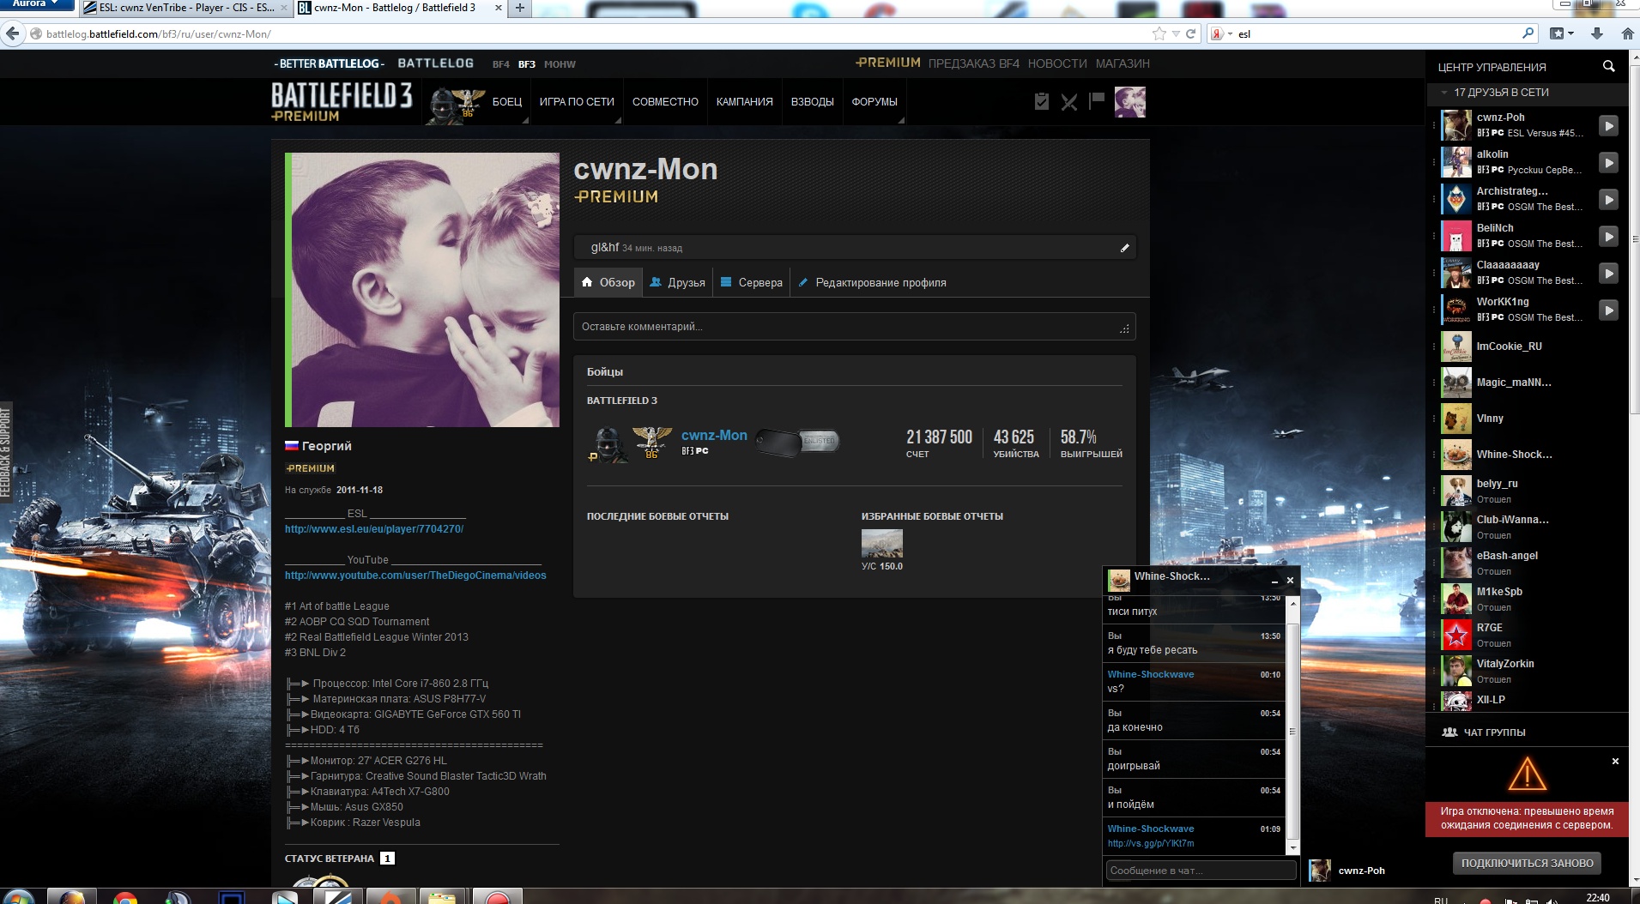The image size is (1640, 904).
Task: Open Редактирование профиля tab
Action: click(x=872, y=282)
